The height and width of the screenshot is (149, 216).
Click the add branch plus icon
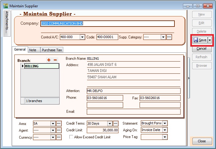click(x=49, y=60)
